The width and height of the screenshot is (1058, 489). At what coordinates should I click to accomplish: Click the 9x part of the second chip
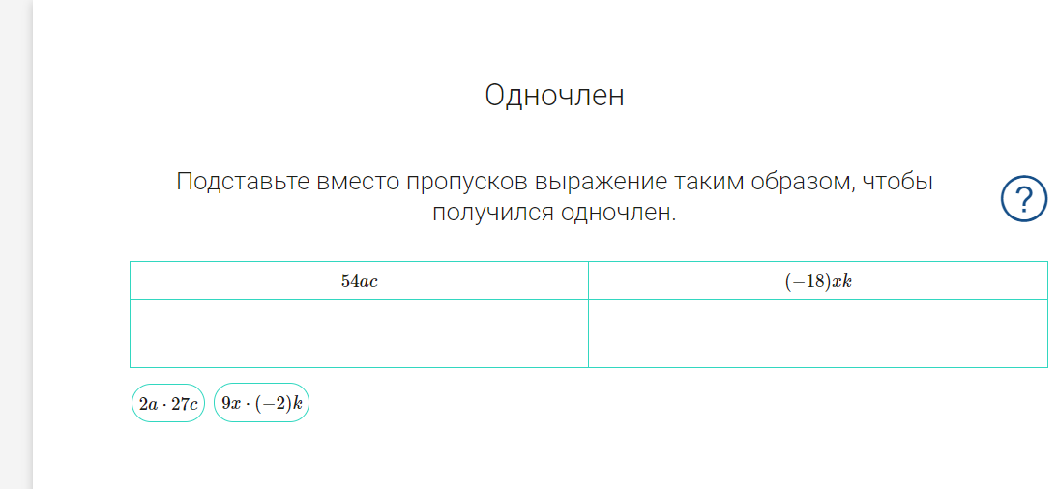231,403
